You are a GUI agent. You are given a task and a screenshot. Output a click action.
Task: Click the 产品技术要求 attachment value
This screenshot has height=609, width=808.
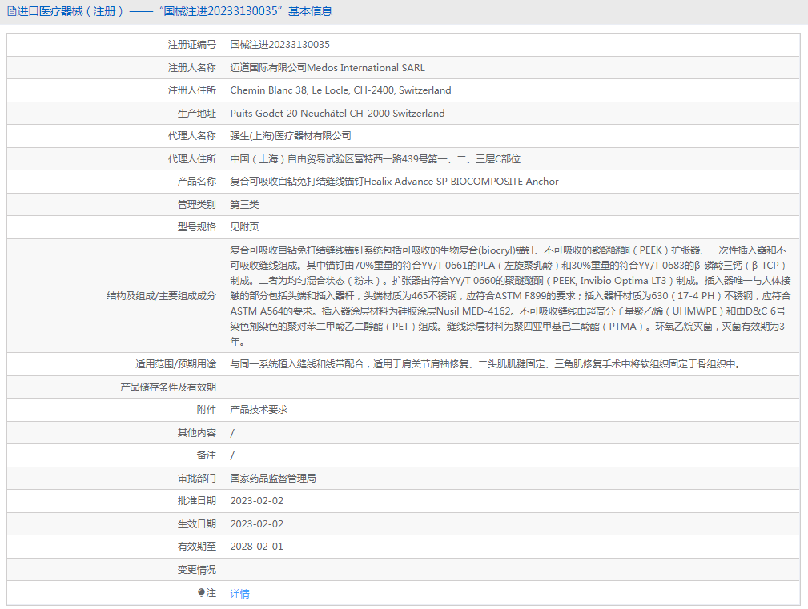click(x=259, y=410)
